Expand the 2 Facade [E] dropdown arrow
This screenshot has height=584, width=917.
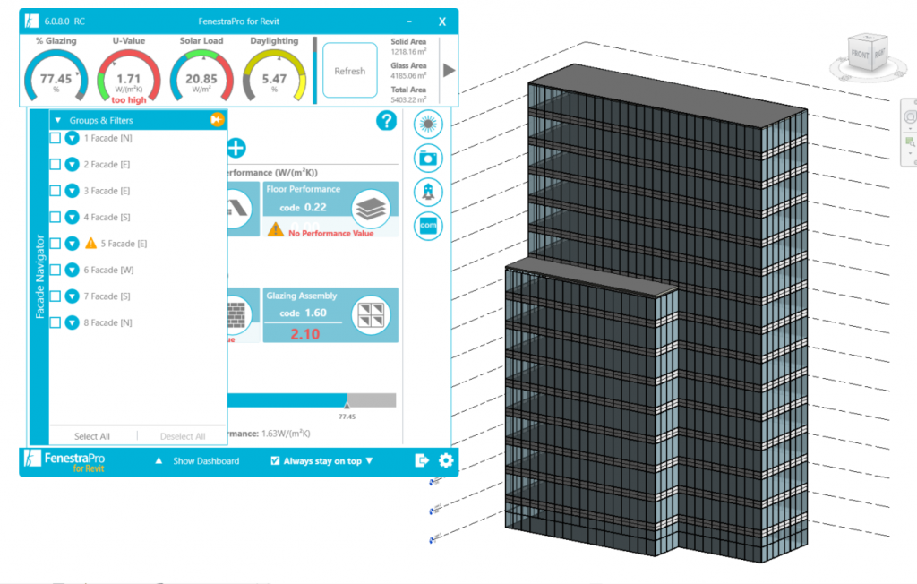point(72,165)
